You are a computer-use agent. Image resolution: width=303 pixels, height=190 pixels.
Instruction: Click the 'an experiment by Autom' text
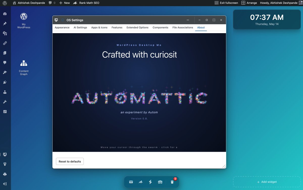[x=139, y=112]
